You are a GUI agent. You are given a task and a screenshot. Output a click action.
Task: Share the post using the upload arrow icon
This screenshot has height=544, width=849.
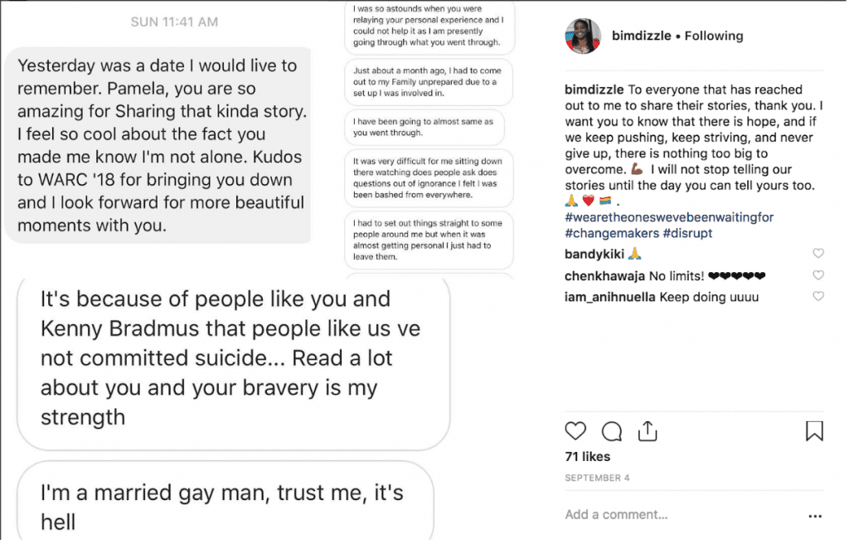coord(648,431)
